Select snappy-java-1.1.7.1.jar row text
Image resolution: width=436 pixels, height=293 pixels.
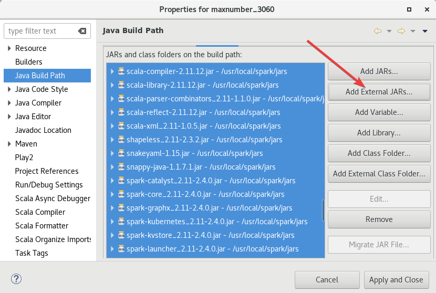click(201, 166)
